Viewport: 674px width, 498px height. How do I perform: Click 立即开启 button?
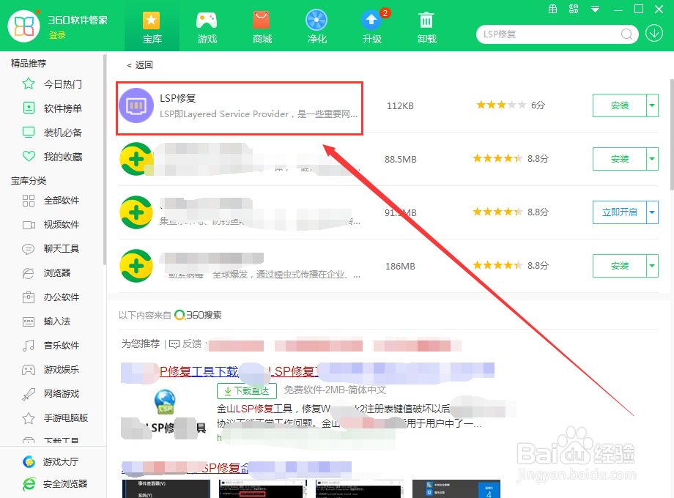pyautogui.click(x=619, y=212)
